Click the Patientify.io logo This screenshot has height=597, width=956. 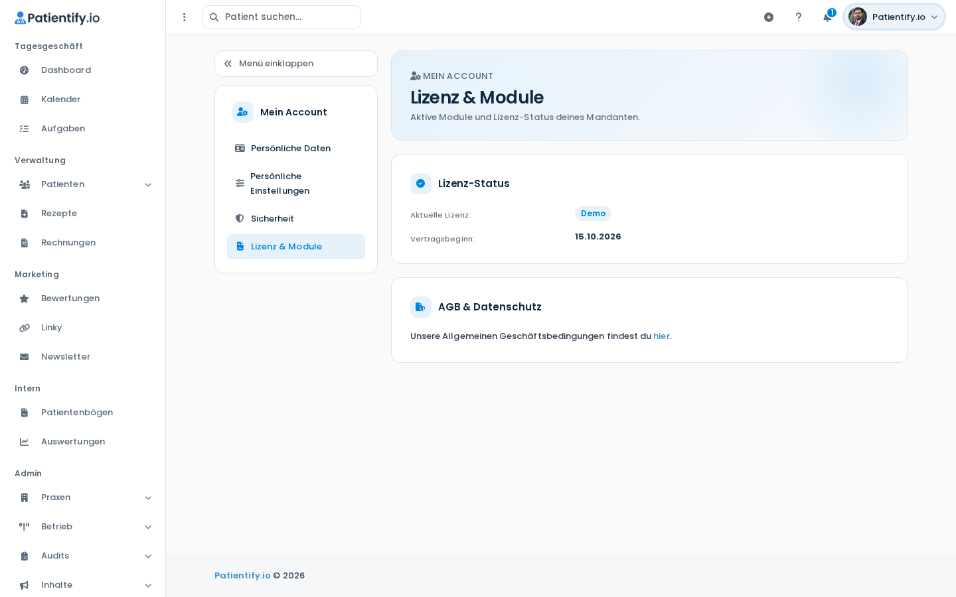(57, 18)
